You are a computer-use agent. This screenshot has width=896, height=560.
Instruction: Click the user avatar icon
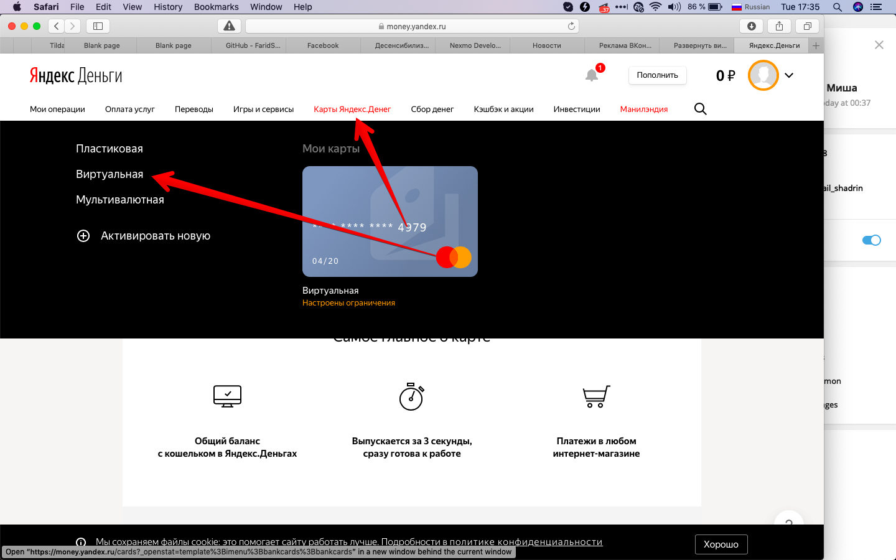click(x=763, y=75)
